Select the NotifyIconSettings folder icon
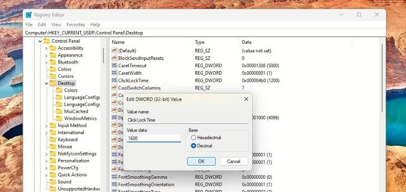The image size is (406, 192). tap(53, 154)
